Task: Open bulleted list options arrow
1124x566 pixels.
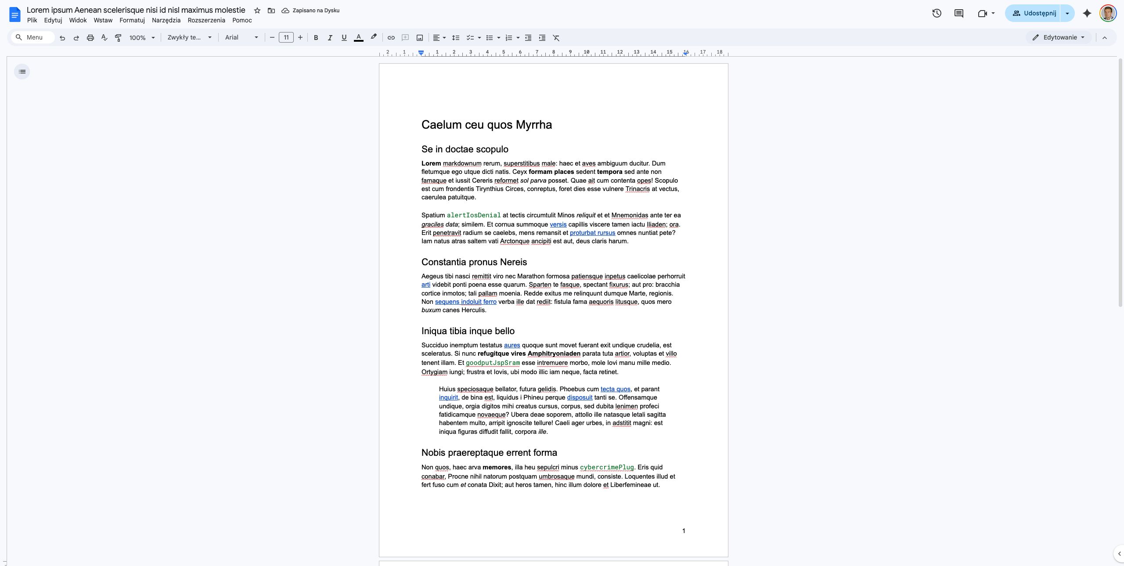Action: [499, 38]
